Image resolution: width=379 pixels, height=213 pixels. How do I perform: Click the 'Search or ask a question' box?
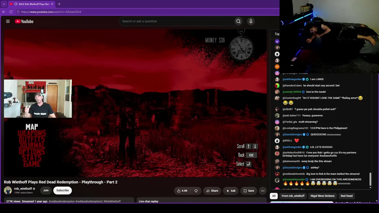(176, 21)
